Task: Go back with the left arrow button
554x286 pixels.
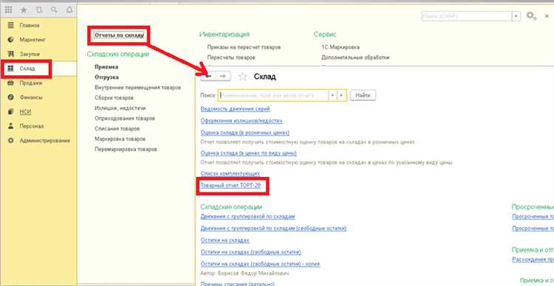Action: point(208,76)
